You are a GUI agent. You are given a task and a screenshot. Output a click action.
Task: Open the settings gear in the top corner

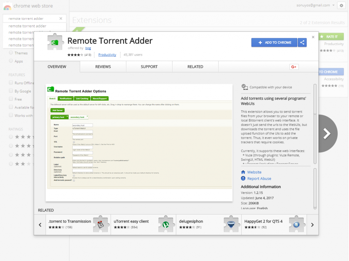(341, 5)
